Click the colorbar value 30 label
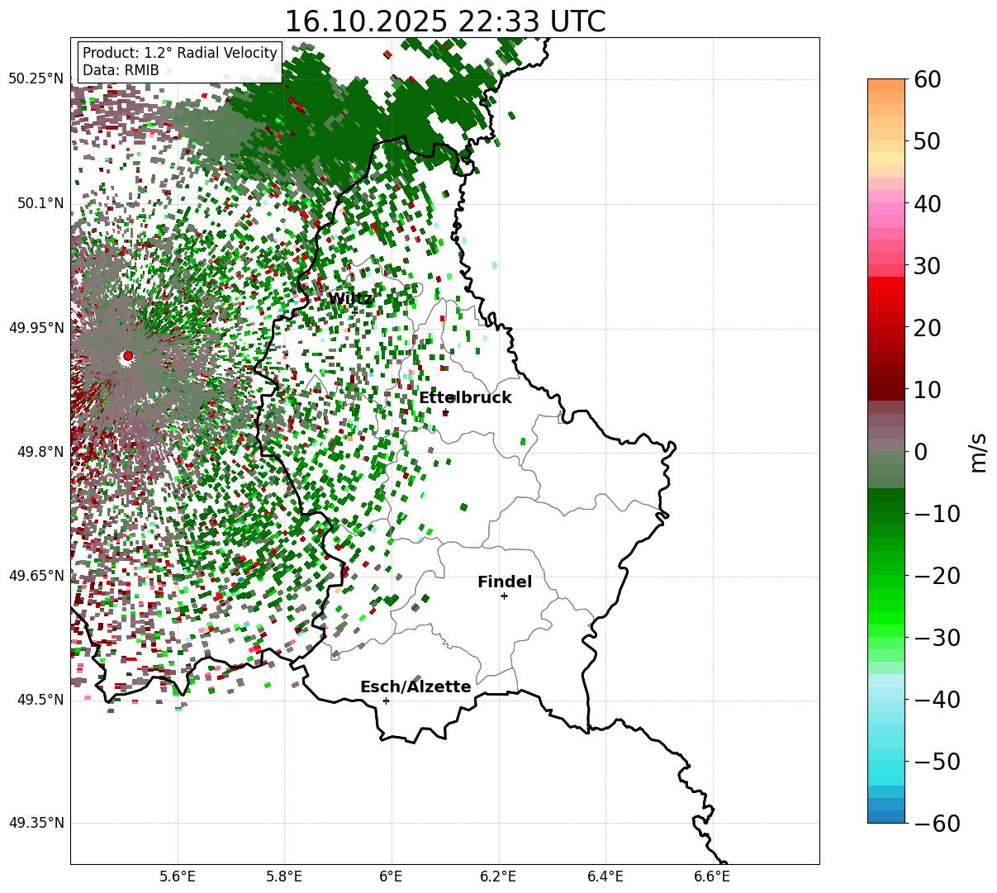The width and height of the screenshot is (997, 893). [928, 265]
